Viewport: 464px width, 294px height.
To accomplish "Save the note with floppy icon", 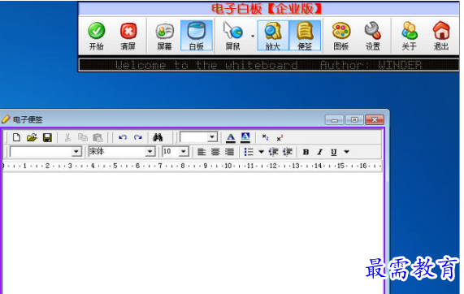I will (47, 137).
